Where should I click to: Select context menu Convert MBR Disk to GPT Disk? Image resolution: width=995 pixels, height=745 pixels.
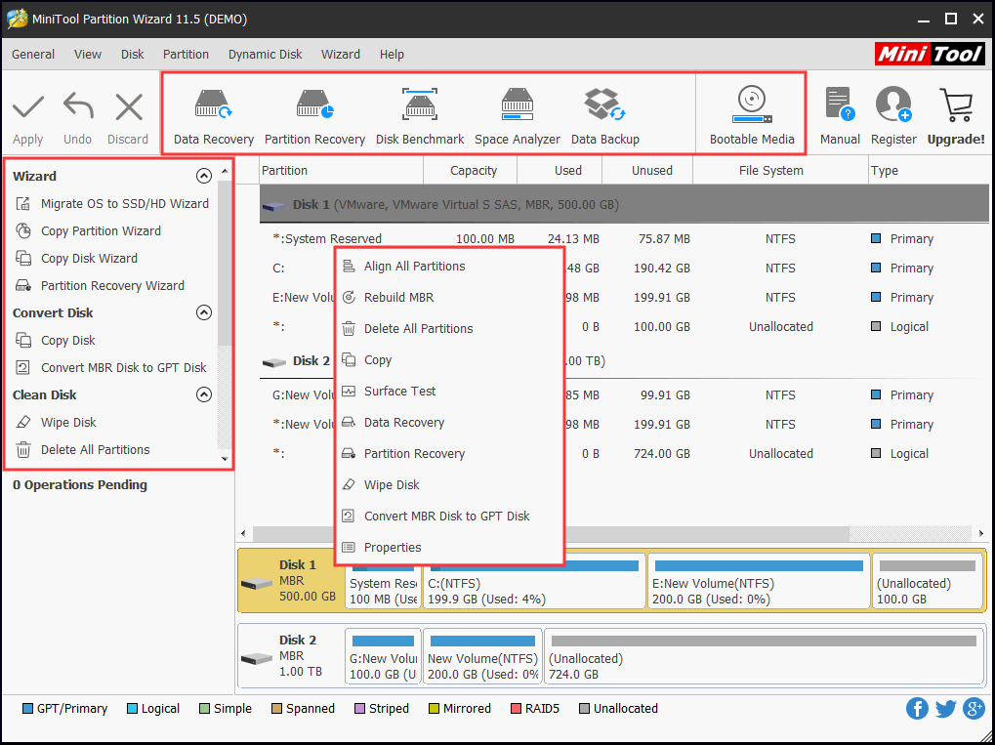click(x=449, y=516)
